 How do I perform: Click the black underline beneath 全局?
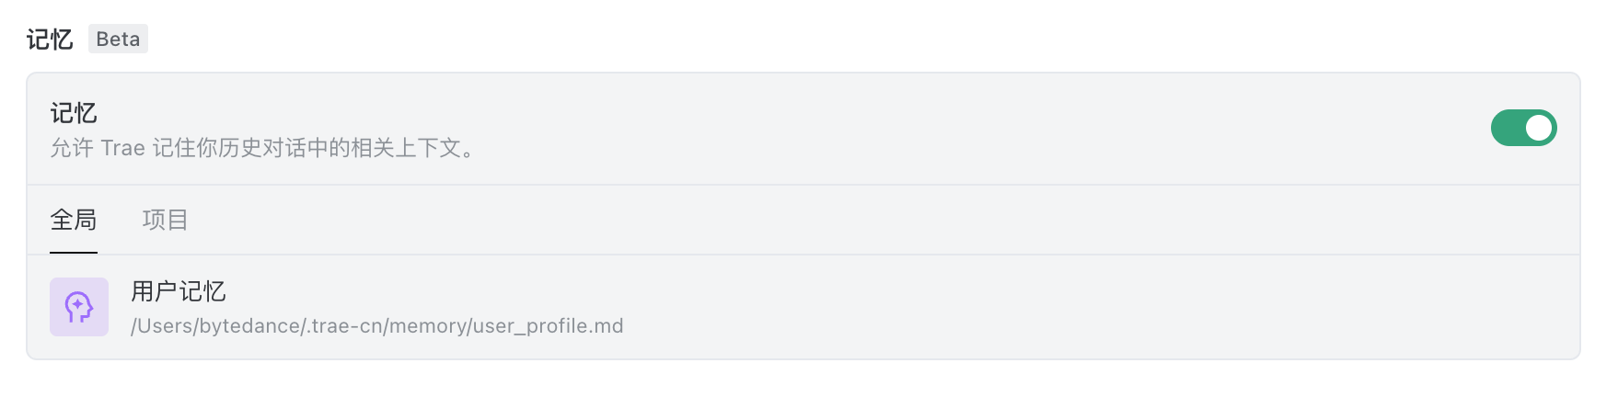point(74,252)
